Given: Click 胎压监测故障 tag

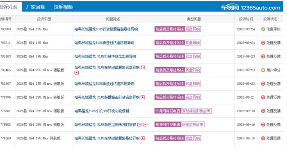Looking at the screenshot, I should pyautogui.click(x=193, y=124).
